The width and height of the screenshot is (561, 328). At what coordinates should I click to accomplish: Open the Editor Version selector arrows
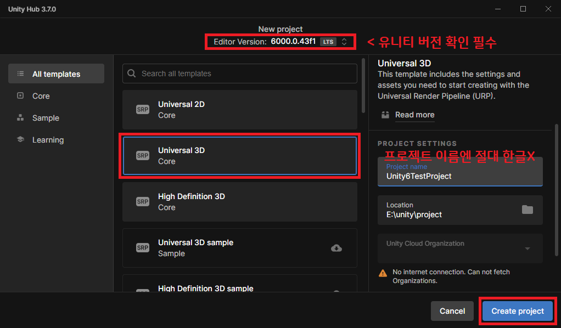tap(344, 42)
